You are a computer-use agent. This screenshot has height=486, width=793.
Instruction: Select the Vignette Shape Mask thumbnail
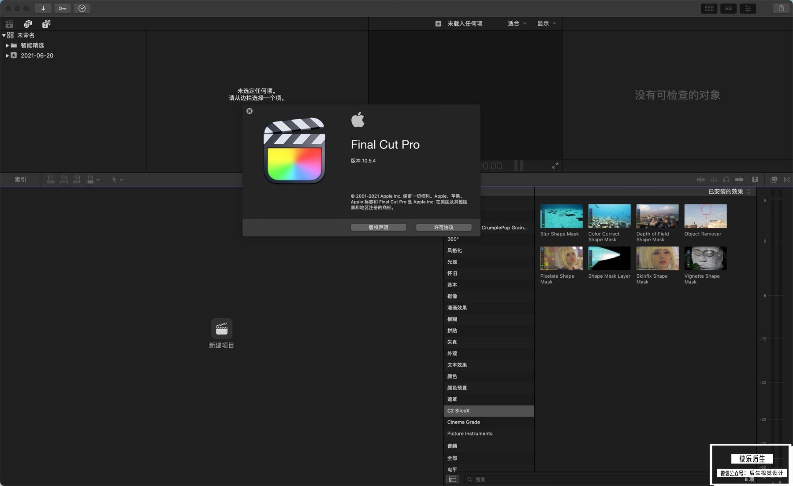click(705, 258)
